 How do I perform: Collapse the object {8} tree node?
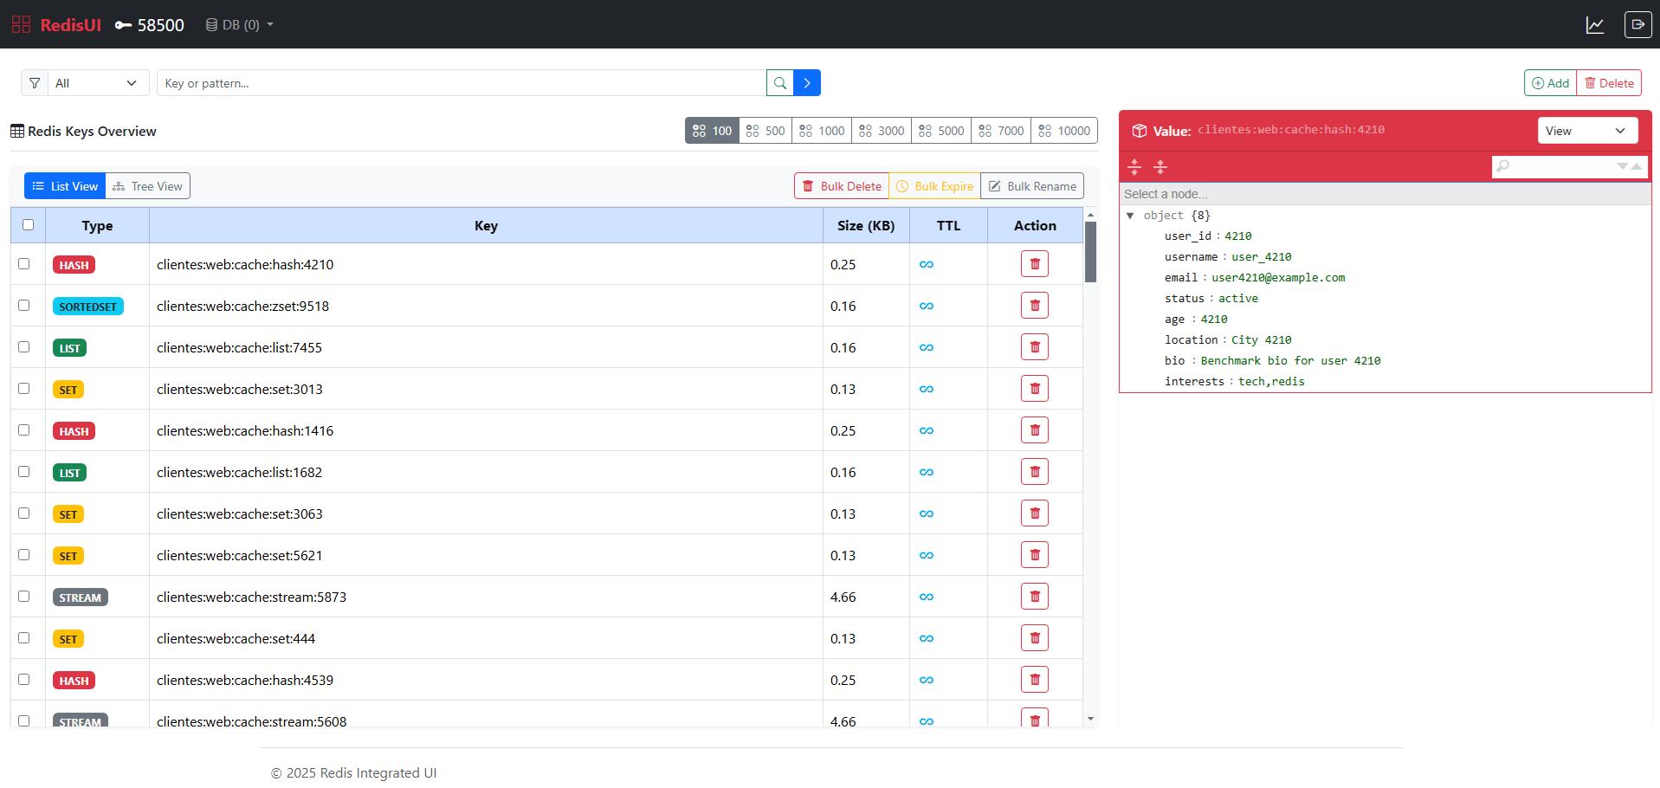pos(1130,216)
